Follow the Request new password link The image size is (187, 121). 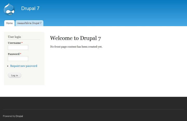(24, 66)
